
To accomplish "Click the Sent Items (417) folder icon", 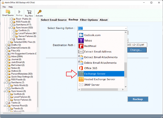I will [14, 25].
